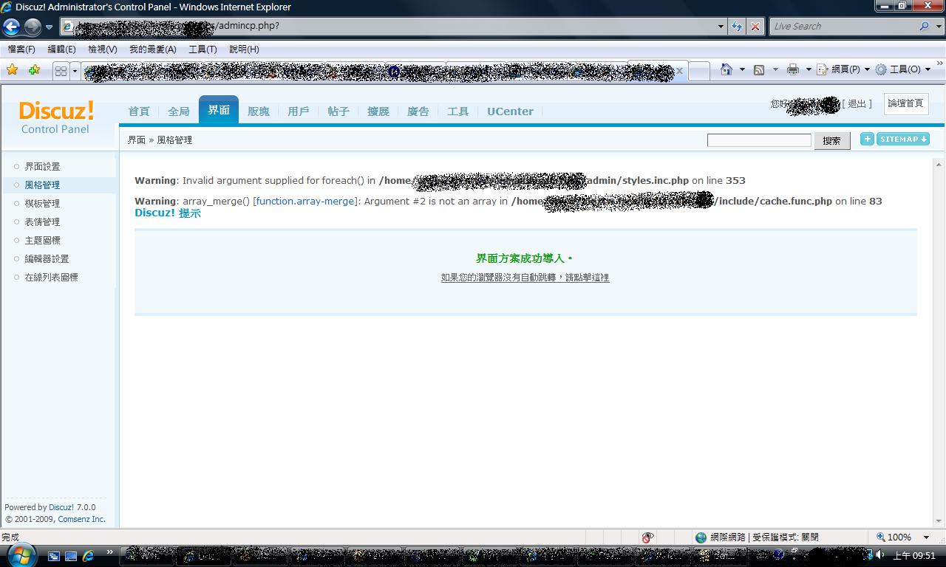Open 界面設置 in the sidebar
Screen dimensions: 946x567
click(42, 167)
